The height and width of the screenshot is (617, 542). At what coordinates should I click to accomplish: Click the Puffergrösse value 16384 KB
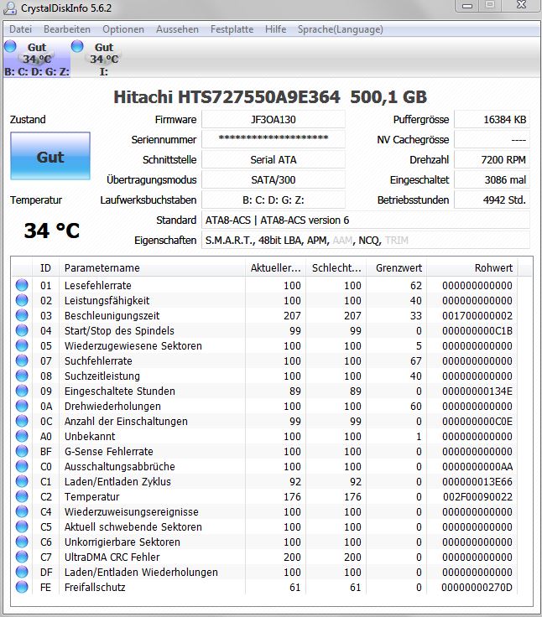[x=492, y=120]
